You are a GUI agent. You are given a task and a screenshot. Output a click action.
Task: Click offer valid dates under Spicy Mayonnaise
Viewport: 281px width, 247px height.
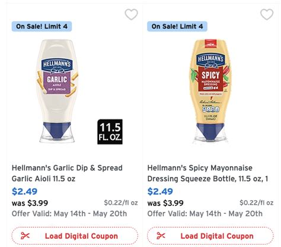(205, 214)
